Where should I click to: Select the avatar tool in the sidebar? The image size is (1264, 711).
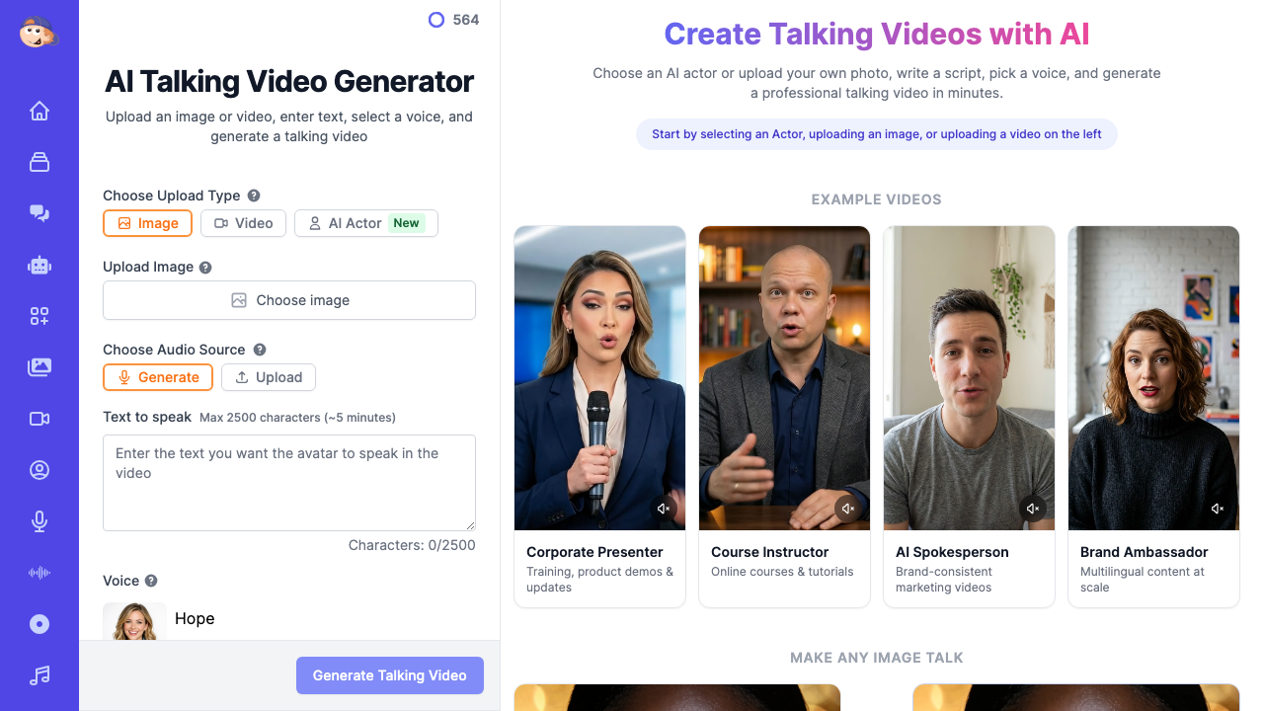[39, 470]
